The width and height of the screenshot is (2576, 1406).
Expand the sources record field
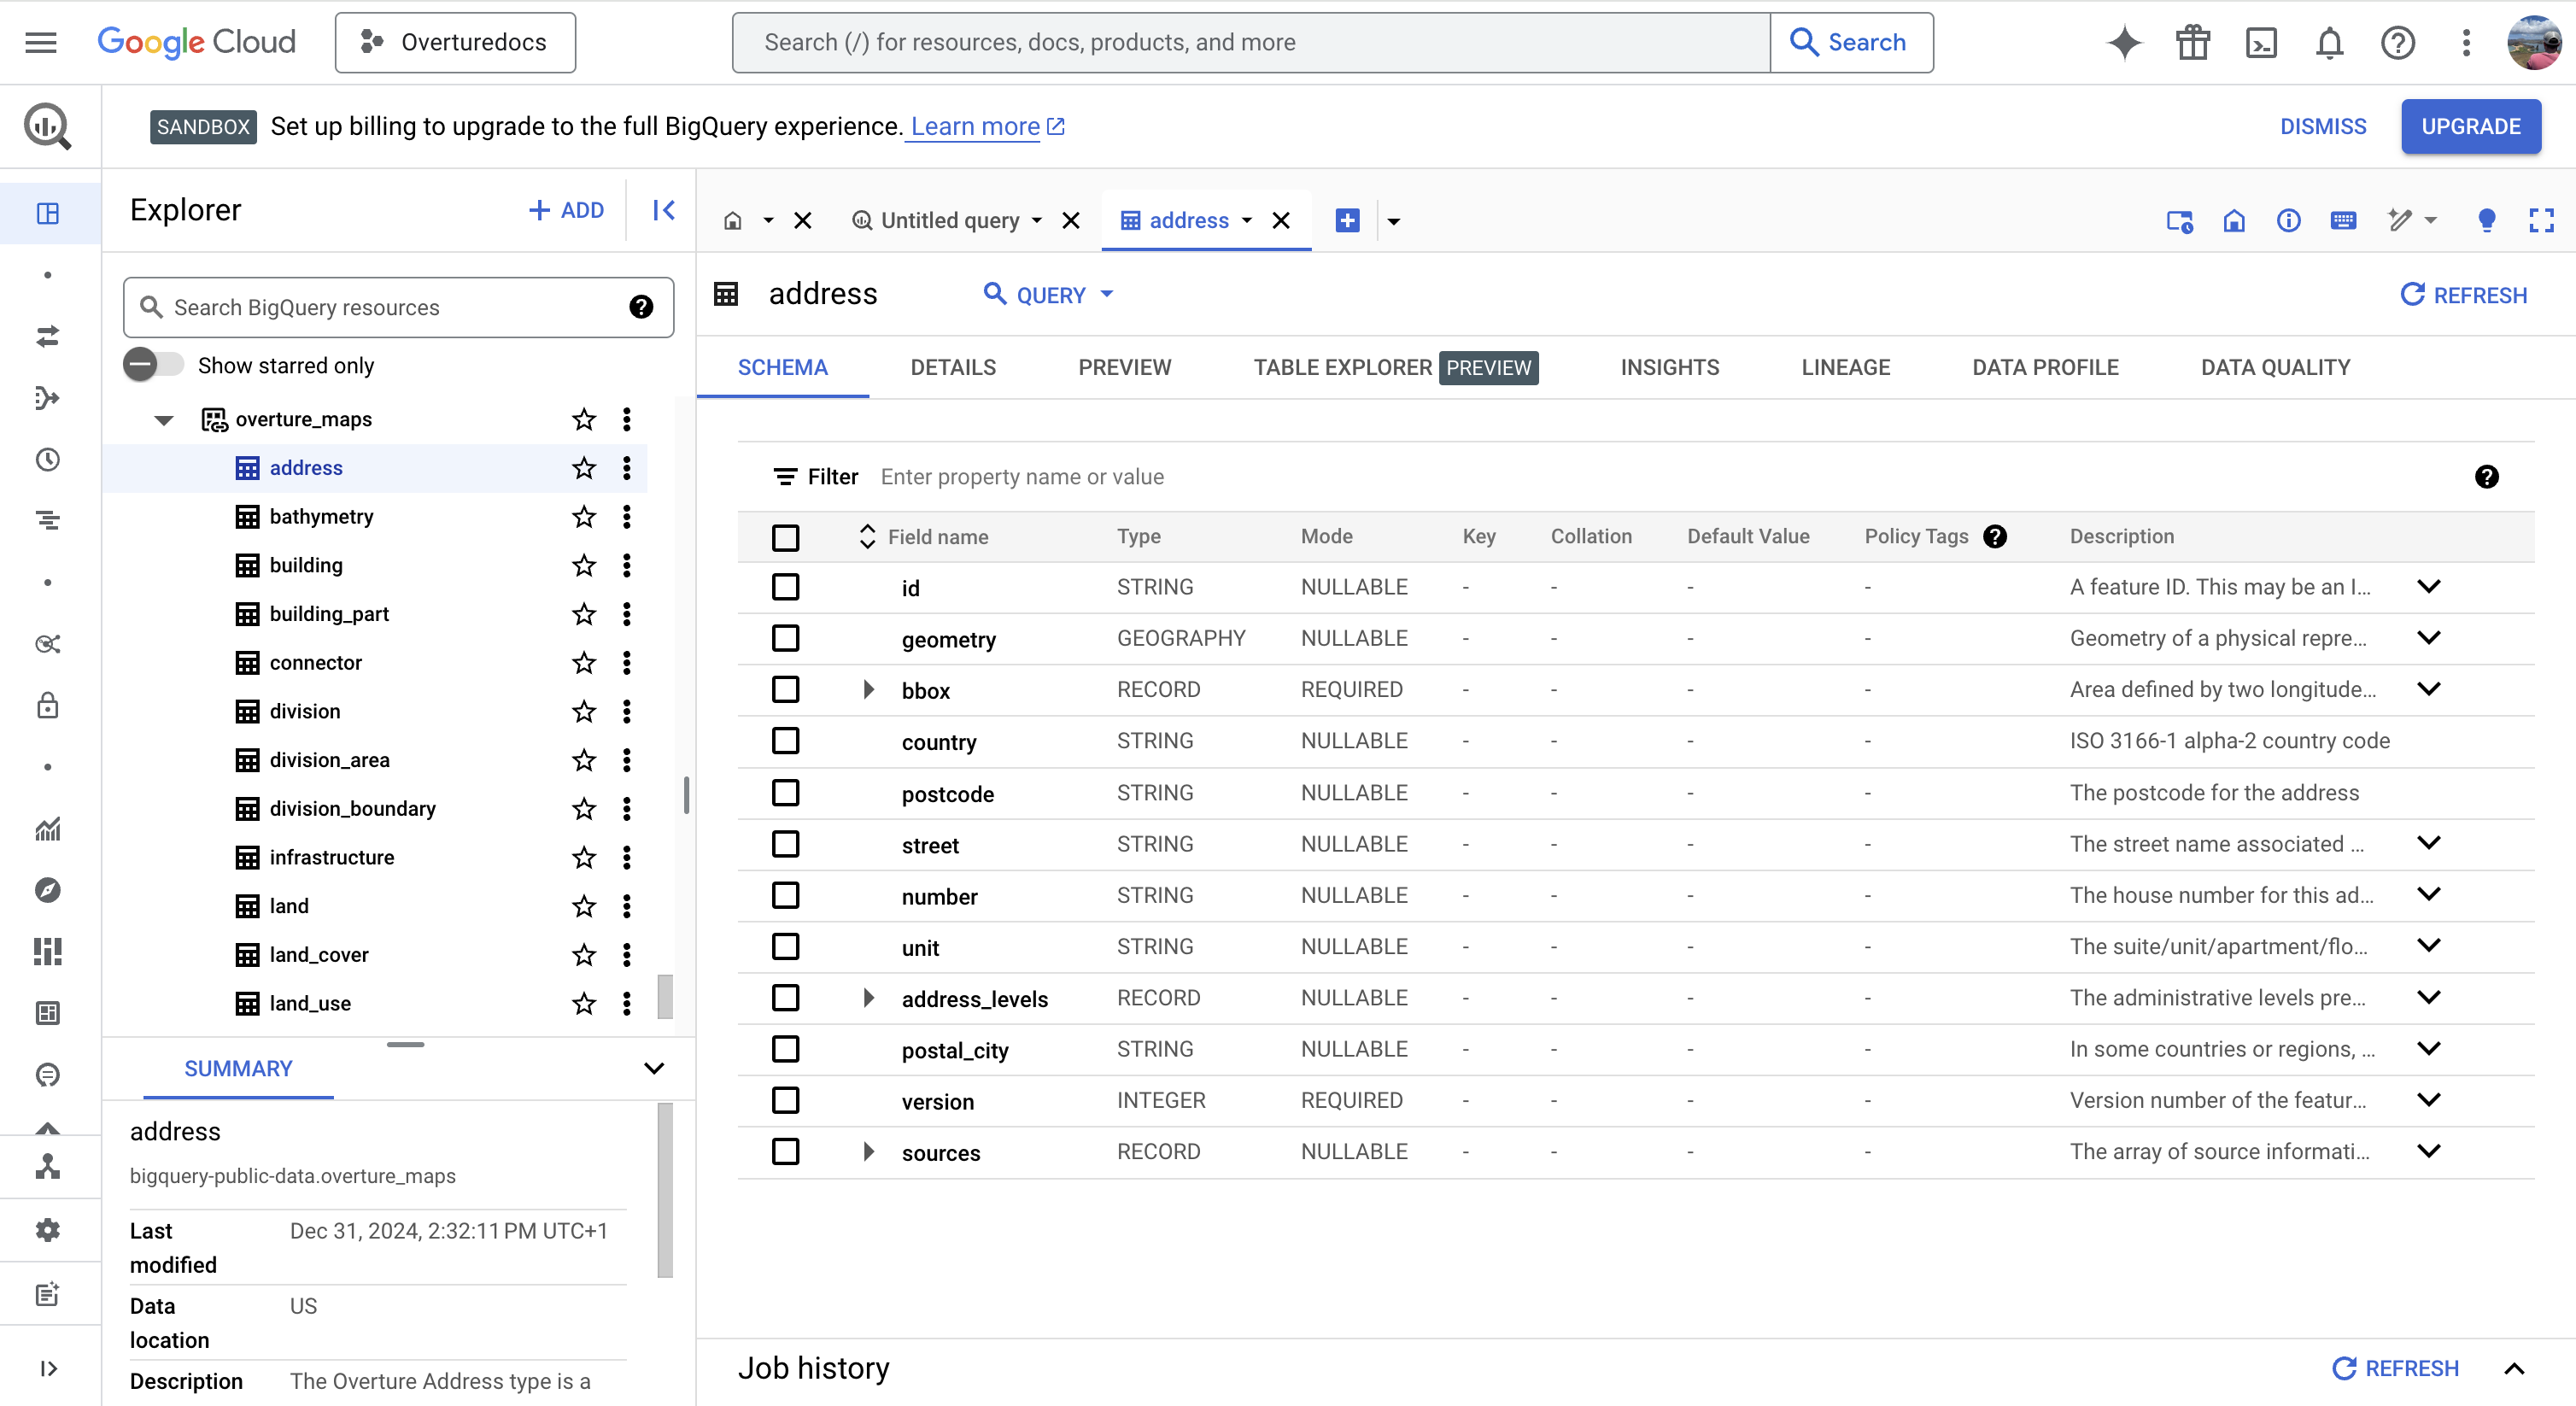point(868,1152)
